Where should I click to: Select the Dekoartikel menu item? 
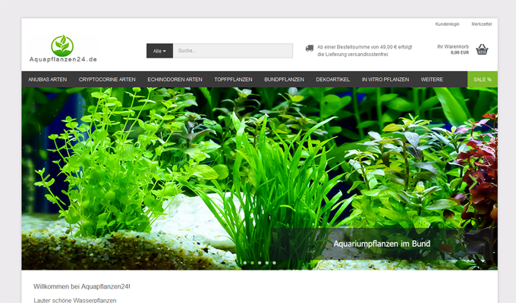(x=332, y=80)
